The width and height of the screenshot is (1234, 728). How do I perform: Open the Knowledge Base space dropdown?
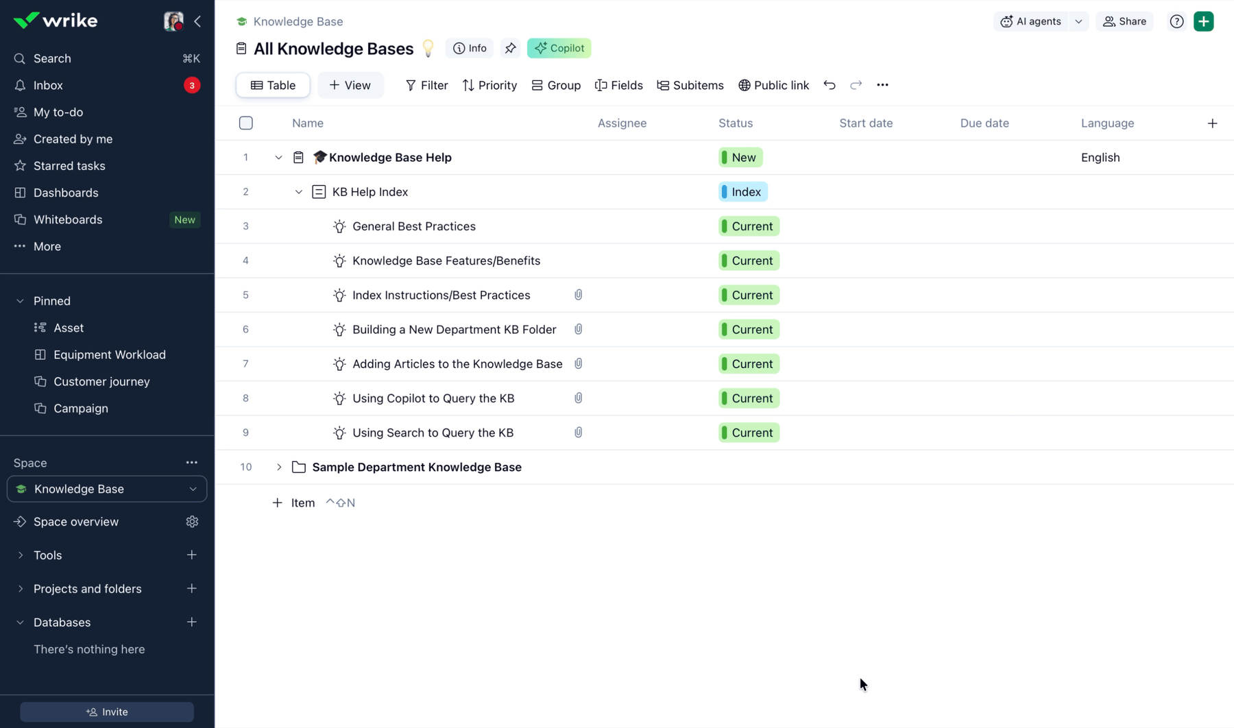coord(107,489)
